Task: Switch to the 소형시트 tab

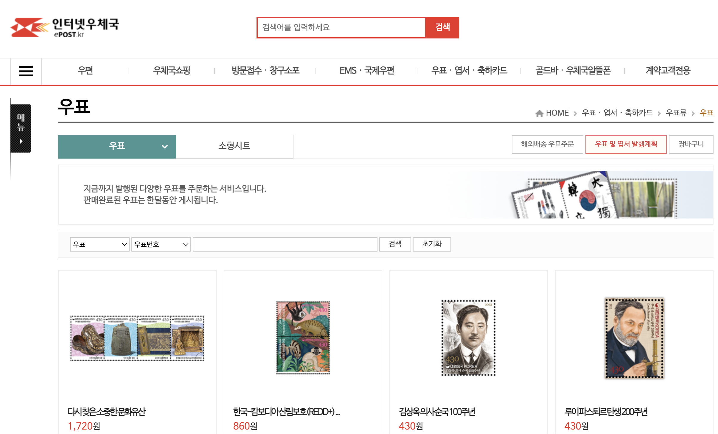Action: point(234,146)
